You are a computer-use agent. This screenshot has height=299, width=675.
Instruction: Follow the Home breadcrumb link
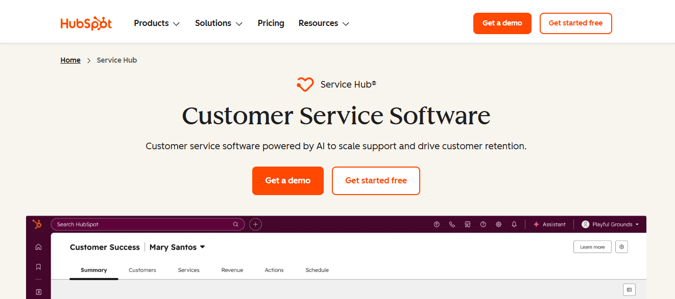click(x=70, y=60)
